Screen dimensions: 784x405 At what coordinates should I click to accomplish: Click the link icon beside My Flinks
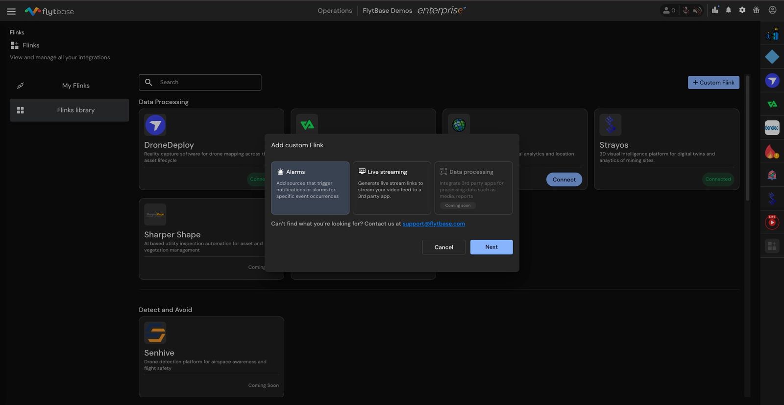(x=21, y=86)
